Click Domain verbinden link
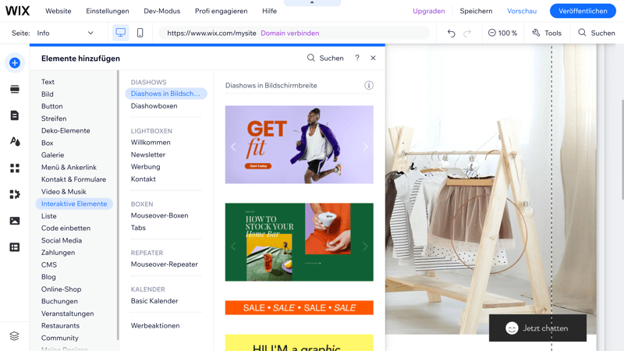624x351 pixels. 289,33
